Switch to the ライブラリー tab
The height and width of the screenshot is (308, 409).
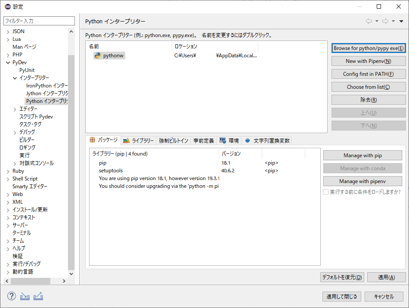click(139, 141)
